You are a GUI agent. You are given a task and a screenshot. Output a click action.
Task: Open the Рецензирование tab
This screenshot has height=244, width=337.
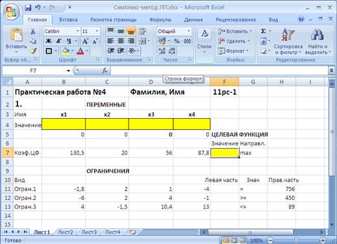236,19
